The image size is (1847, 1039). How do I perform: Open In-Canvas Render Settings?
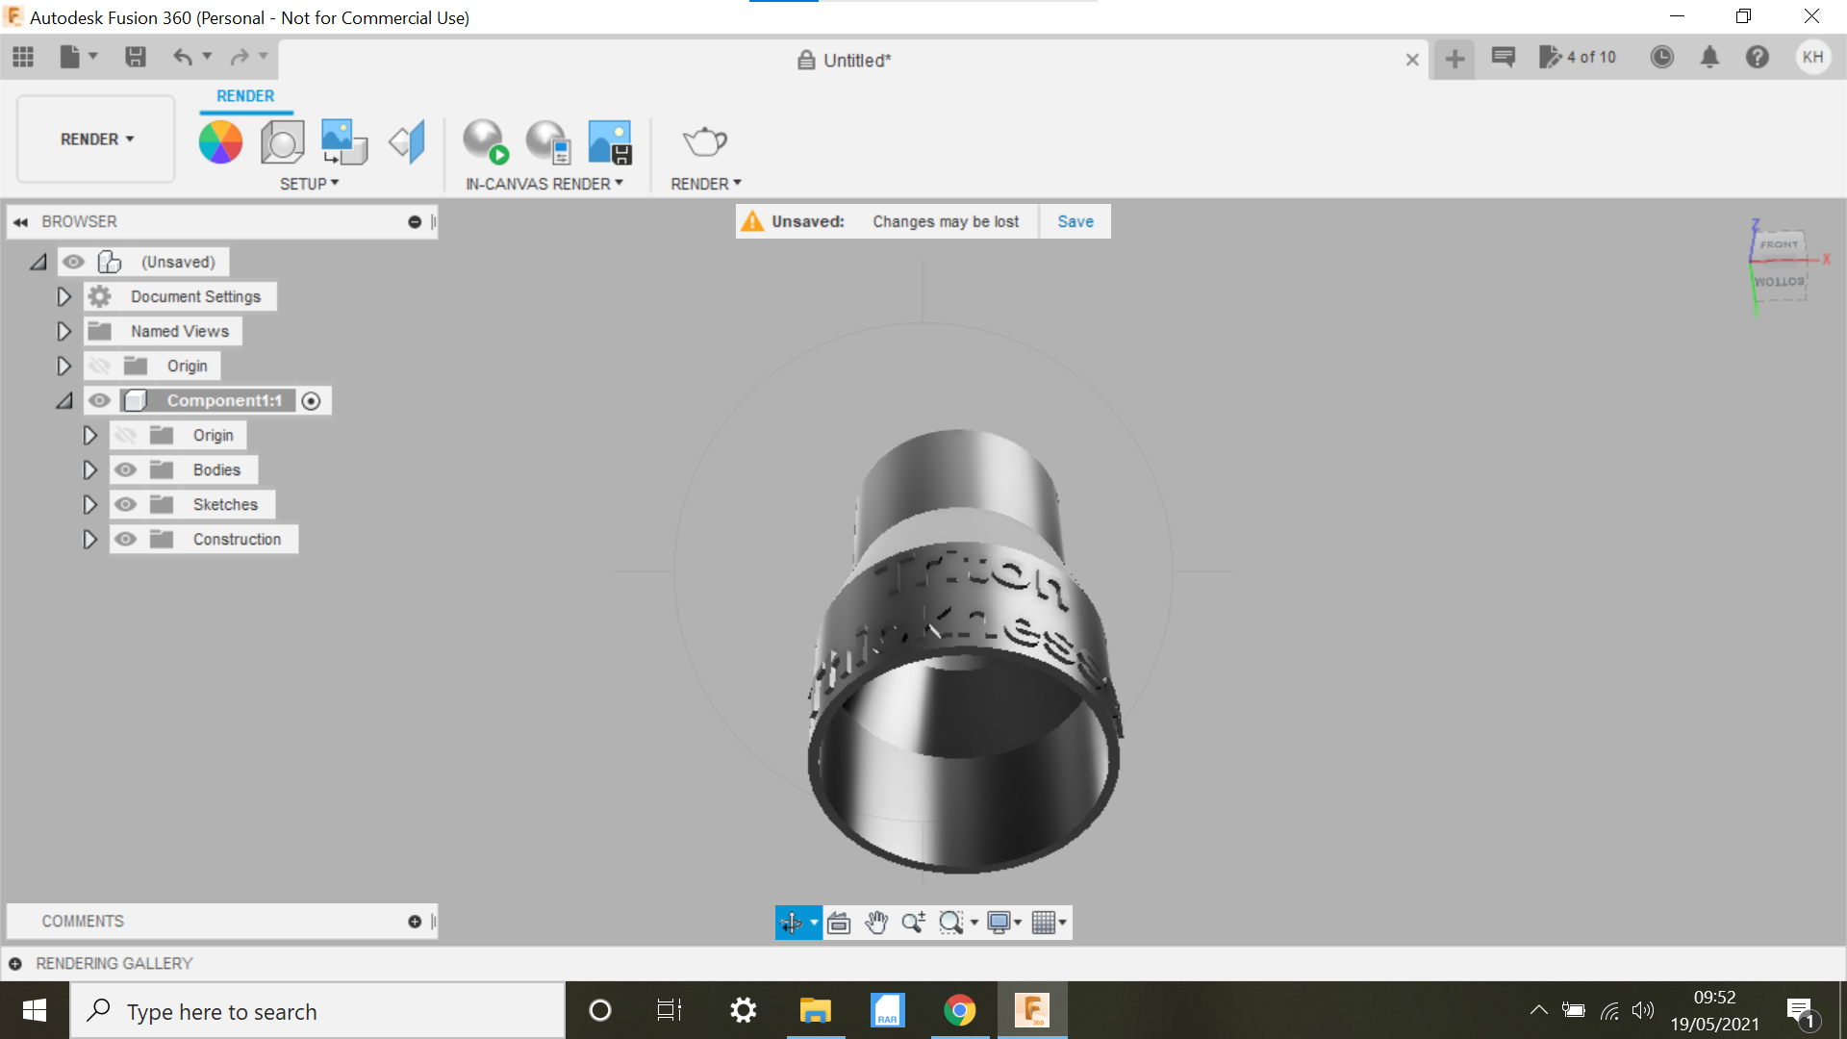pyautogui.click(x=547, y=140)
